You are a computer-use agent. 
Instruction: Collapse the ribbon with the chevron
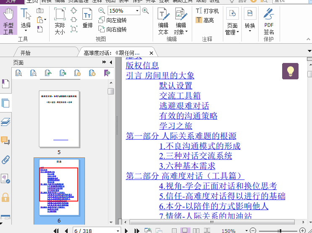[308, 39]
